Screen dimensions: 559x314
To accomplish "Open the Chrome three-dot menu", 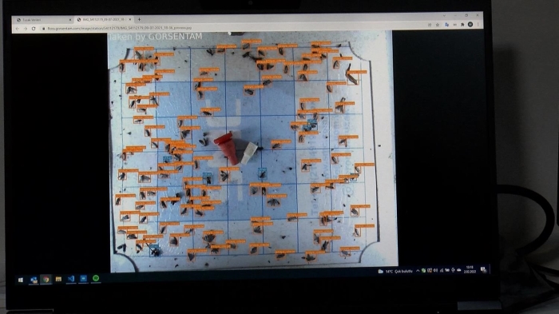I will tap(478, 25).
